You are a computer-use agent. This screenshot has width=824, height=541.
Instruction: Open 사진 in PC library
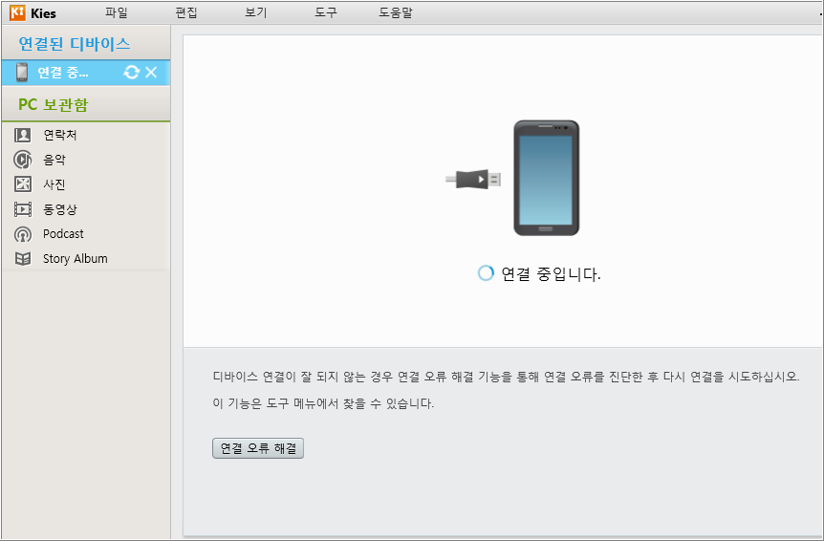[x=54, y=184]
